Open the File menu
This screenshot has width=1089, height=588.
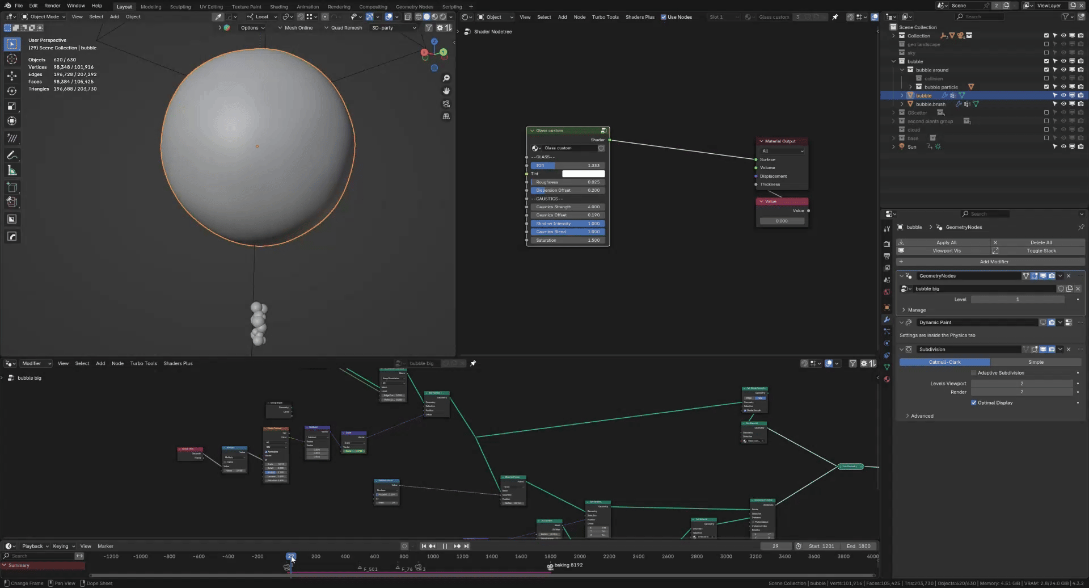pos(19,6)
